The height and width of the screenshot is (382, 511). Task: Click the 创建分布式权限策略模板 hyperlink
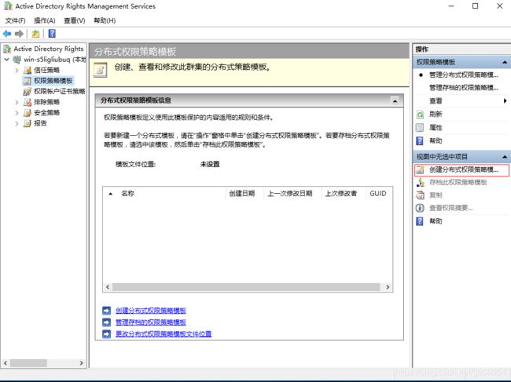pos(151,311)
